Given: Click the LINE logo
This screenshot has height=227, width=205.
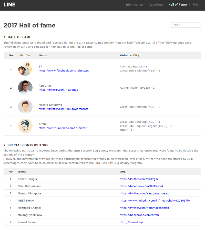Looking at the screenshot, I should point(9,5).
